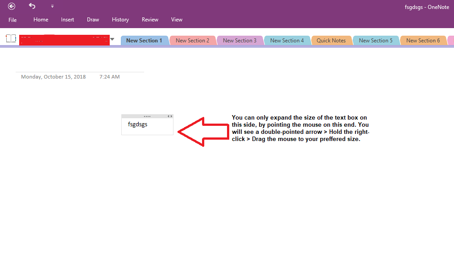Switch to the New Section 4 tab
454x253 pixels.
pos(287,41)
